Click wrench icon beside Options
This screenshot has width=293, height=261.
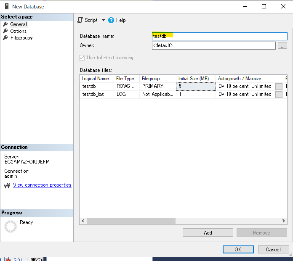pos(5,31)
